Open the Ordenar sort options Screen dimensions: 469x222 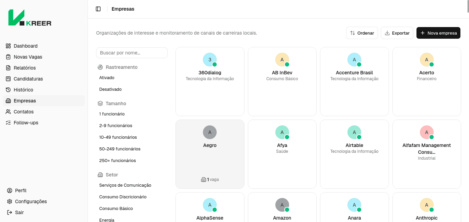pos(362,33)
